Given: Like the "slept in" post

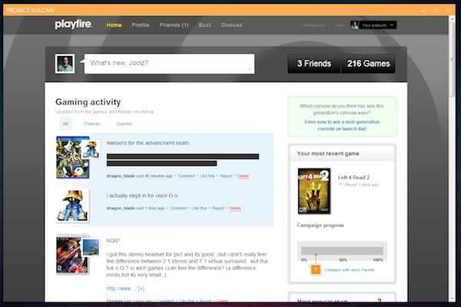Looking at the screenshot, I should click(199, 208).
